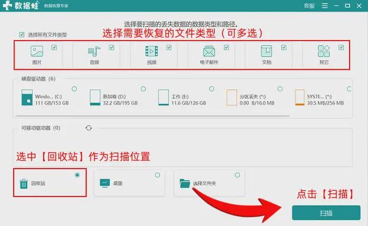The width and height of the screenshot is (368, 226).
Task: Click the 图片 (pictures) file type icon
Action: (37, 51)
